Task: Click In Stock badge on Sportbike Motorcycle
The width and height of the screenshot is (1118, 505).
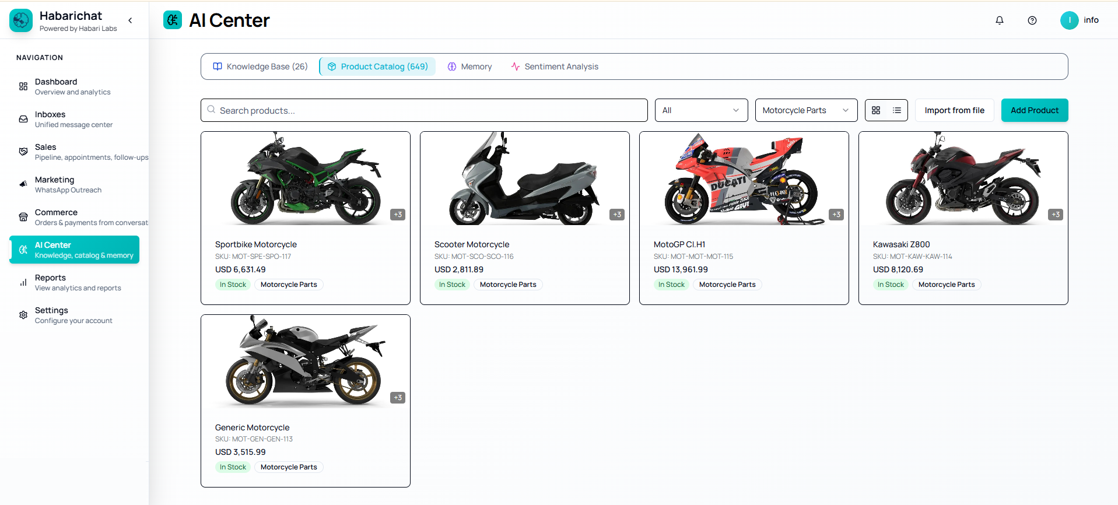Action: pos(233,285)
